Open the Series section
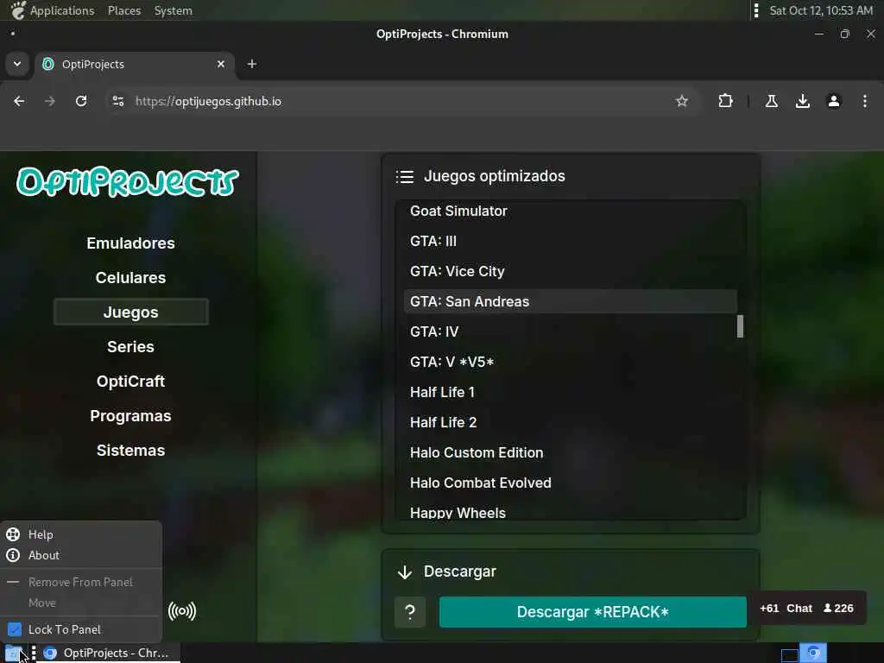Viewport: 884px width, 663px height. (131, 346)
